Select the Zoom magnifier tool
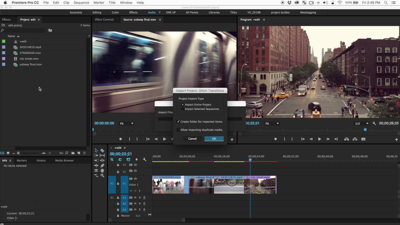The image size is (400, 225). point(102,176)
